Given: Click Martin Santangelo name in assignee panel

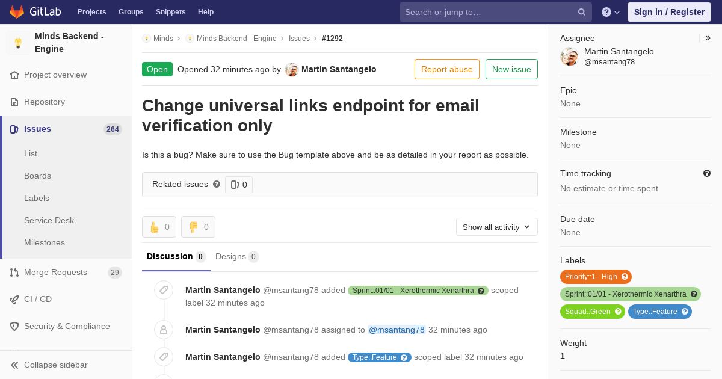Looking at the screenshot, I should [619, 51].
